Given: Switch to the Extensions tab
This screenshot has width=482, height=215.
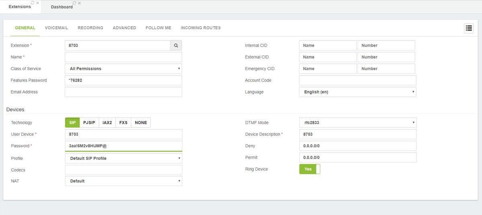Looking at the screenshot, I should (20, 6).
